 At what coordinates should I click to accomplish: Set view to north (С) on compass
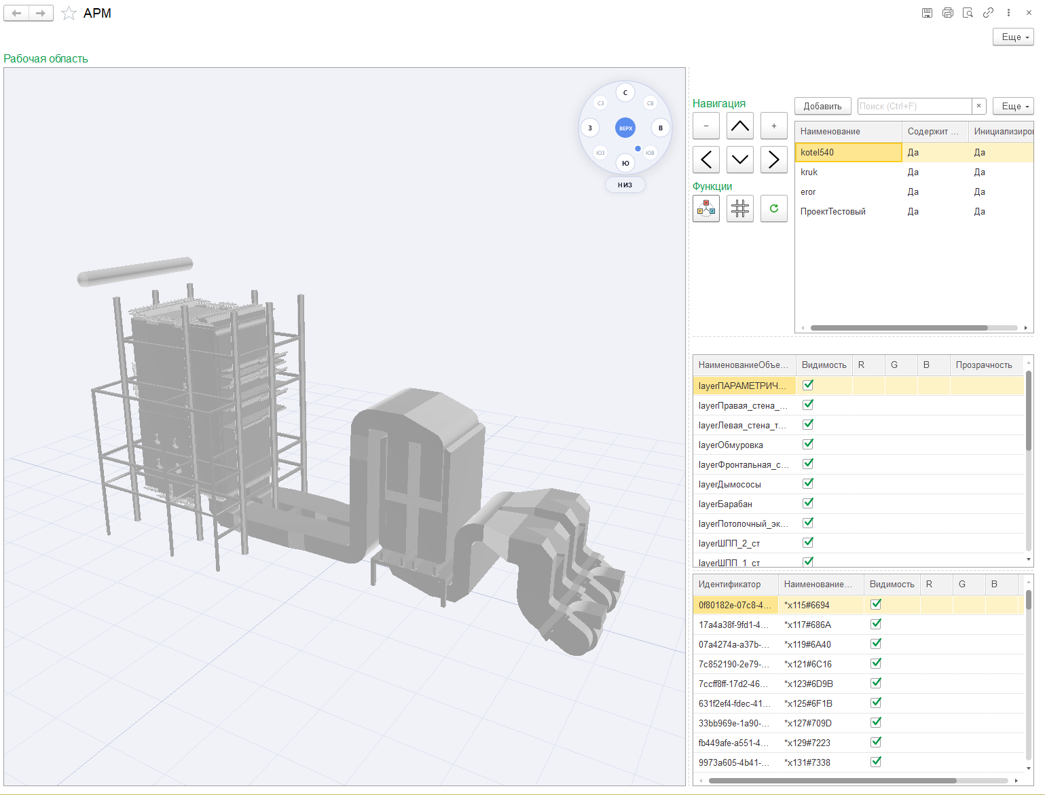[625, 92]
